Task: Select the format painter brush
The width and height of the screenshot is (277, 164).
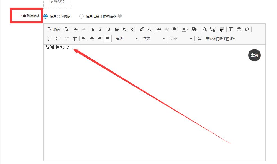Action: [142, 29]
